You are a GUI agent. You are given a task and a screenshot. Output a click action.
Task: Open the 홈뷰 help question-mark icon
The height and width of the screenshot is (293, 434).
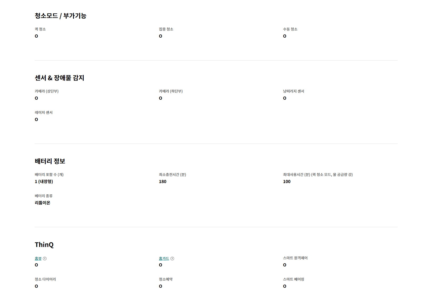(x=45, y=259)
